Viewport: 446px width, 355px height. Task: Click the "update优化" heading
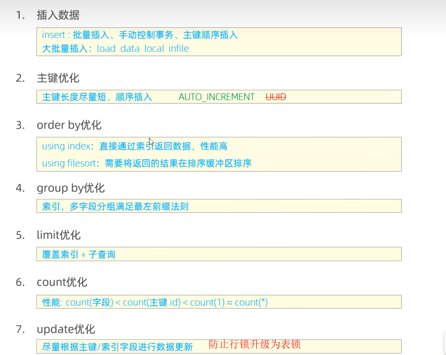coord(66,329)
